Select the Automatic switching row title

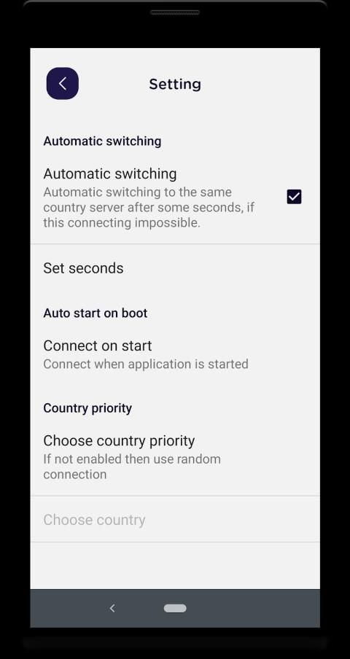pyautogui.click(x=109, y=173)
